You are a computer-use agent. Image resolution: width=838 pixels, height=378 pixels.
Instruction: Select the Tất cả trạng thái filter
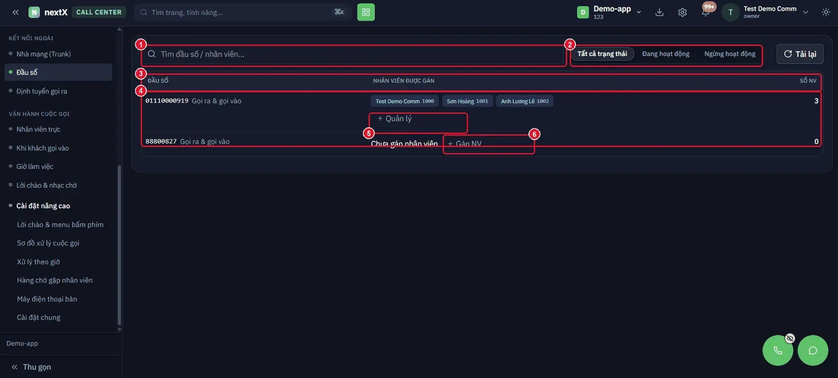[x=602, y=54]
